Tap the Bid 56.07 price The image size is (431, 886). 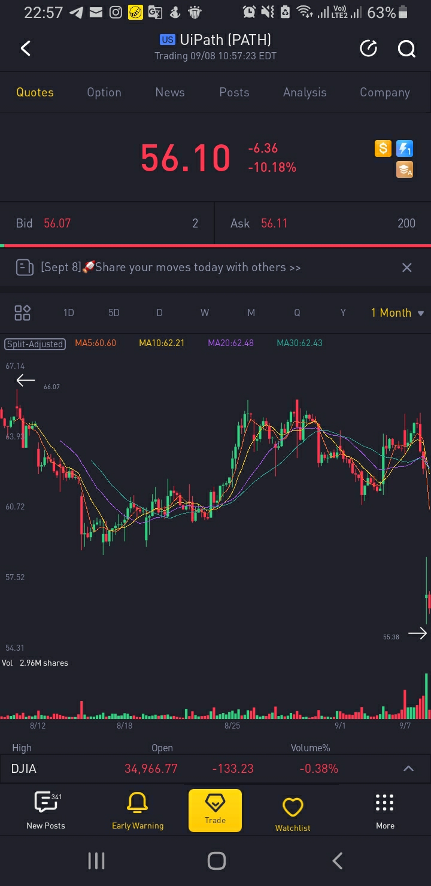57,223
